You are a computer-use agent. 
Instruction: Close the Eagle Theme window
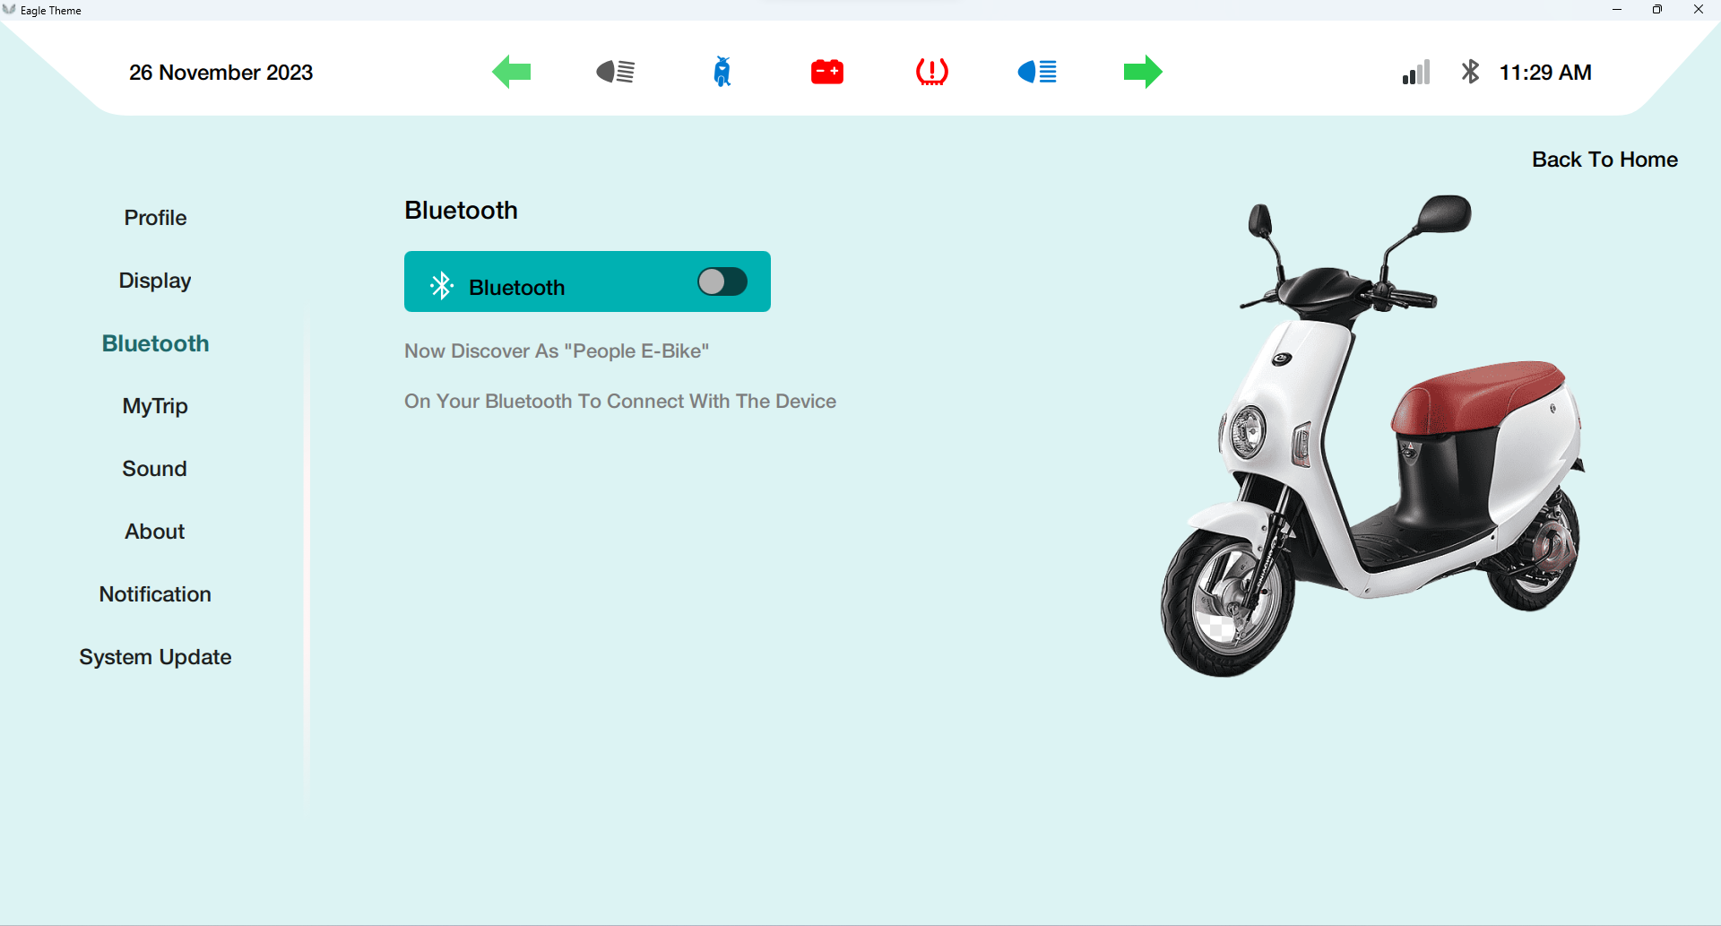(1699, 10)
